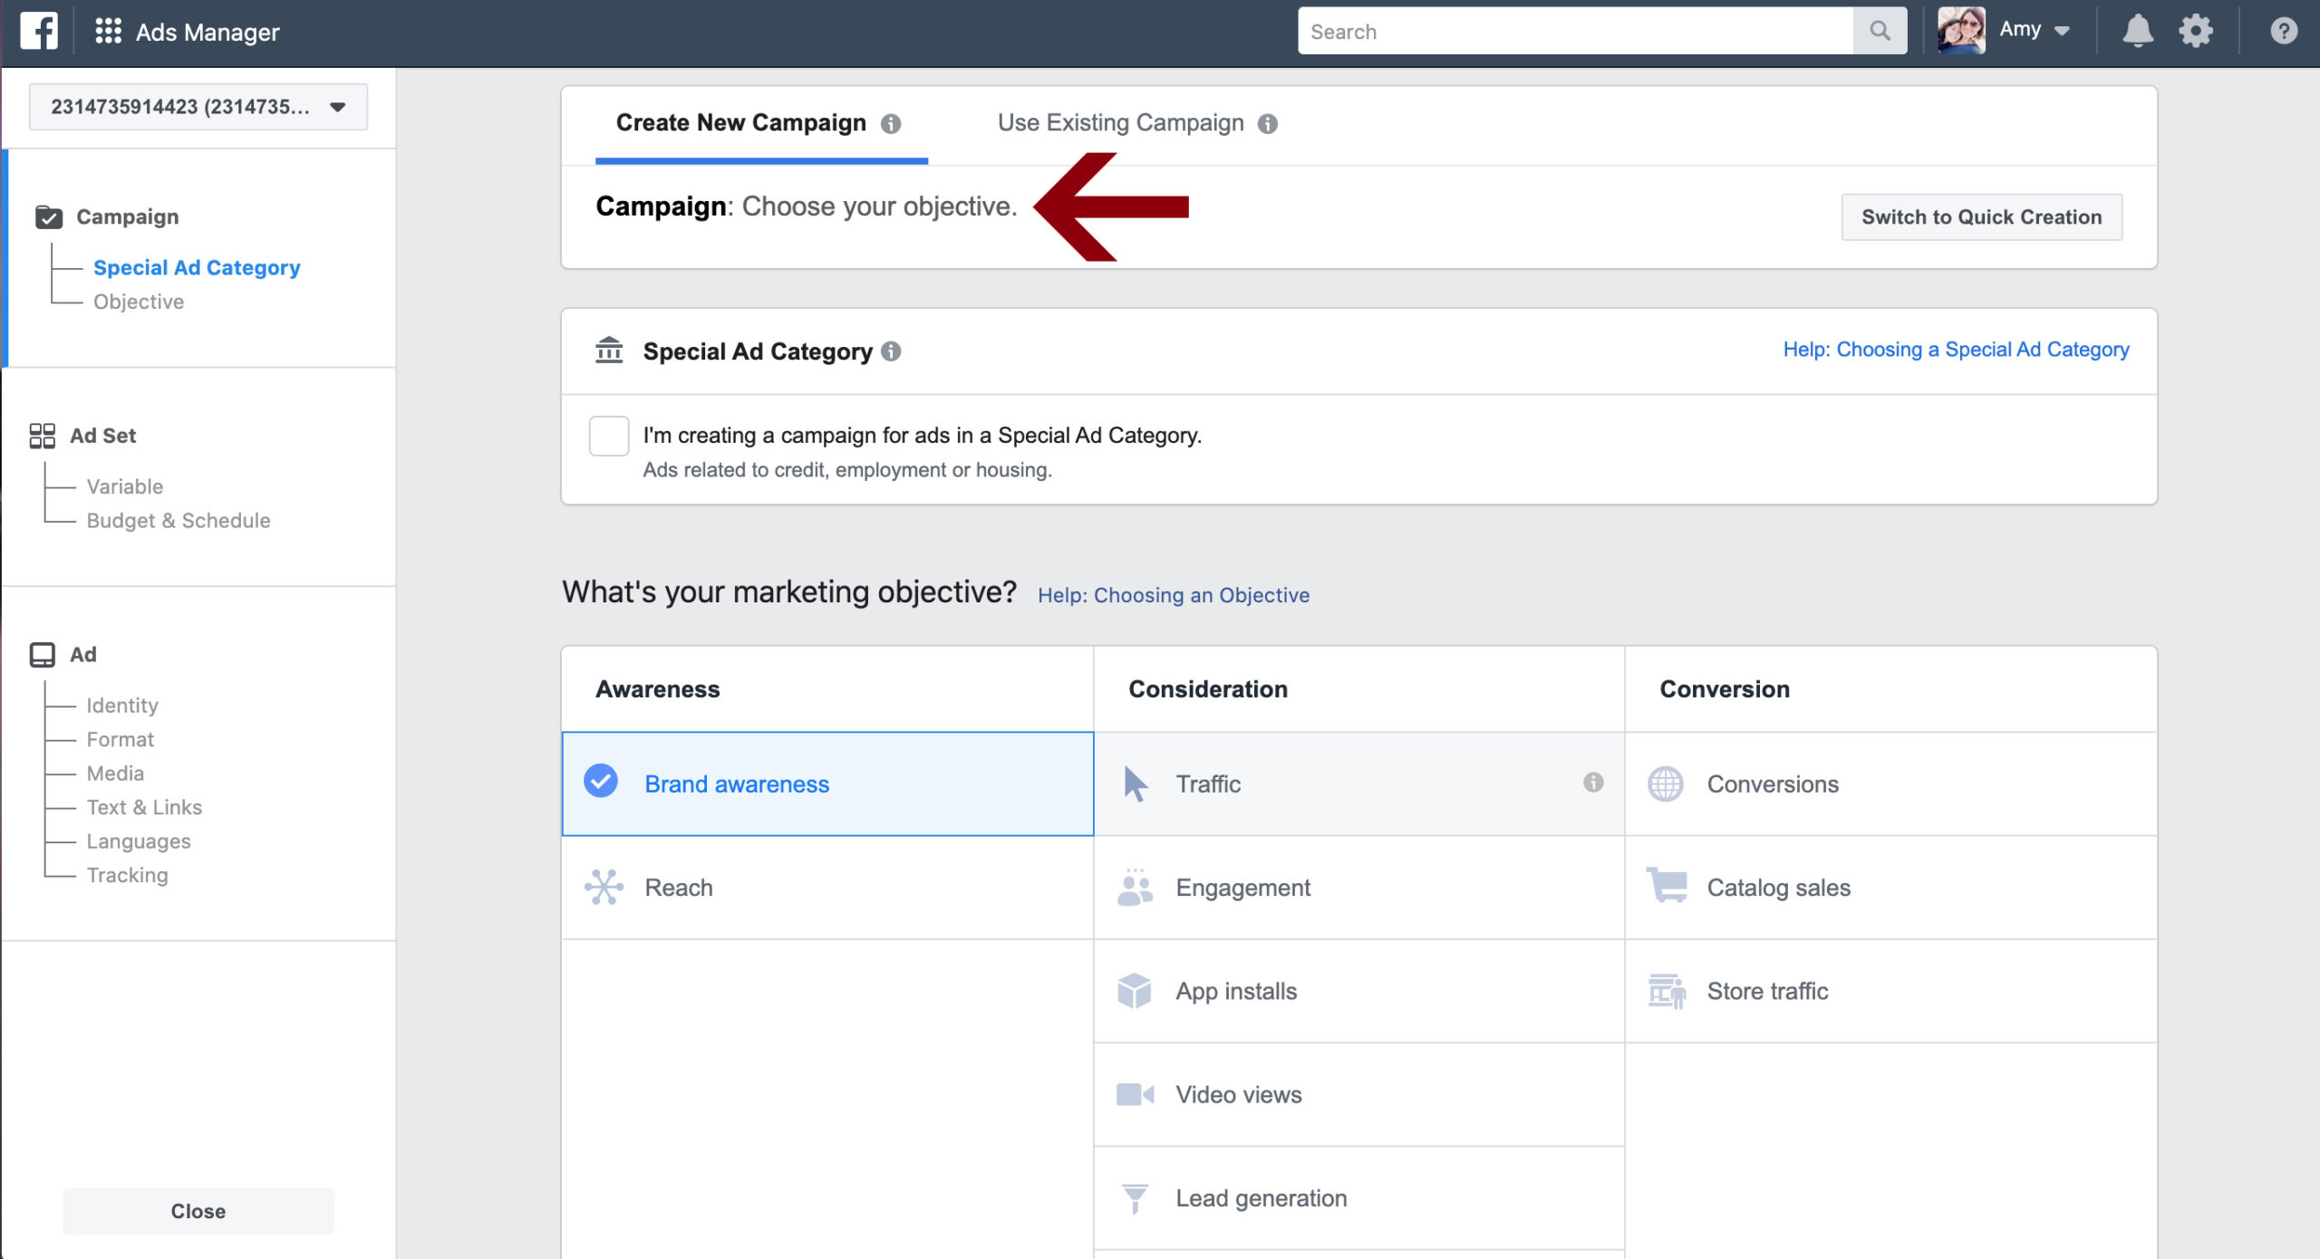Click the Facebook logo icon
Viewport: 2320px width, 1259px height.
click(x=39, y=32)
